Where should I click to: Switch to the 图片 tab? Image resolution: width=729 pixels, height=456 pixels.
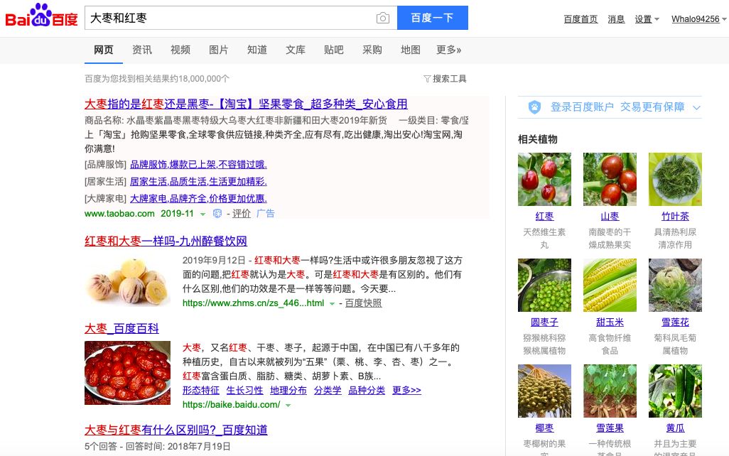tap(219, 50)
